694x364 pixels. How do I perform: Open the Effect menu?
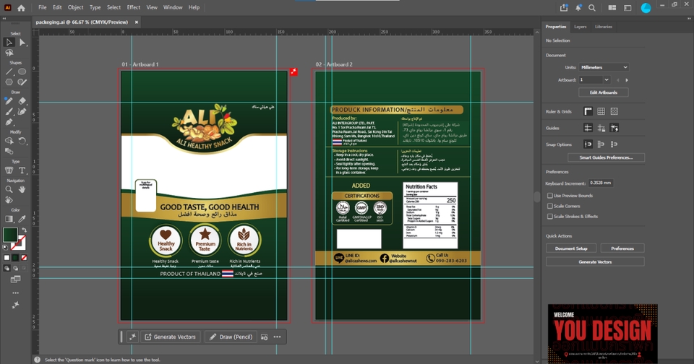point(133,7)
